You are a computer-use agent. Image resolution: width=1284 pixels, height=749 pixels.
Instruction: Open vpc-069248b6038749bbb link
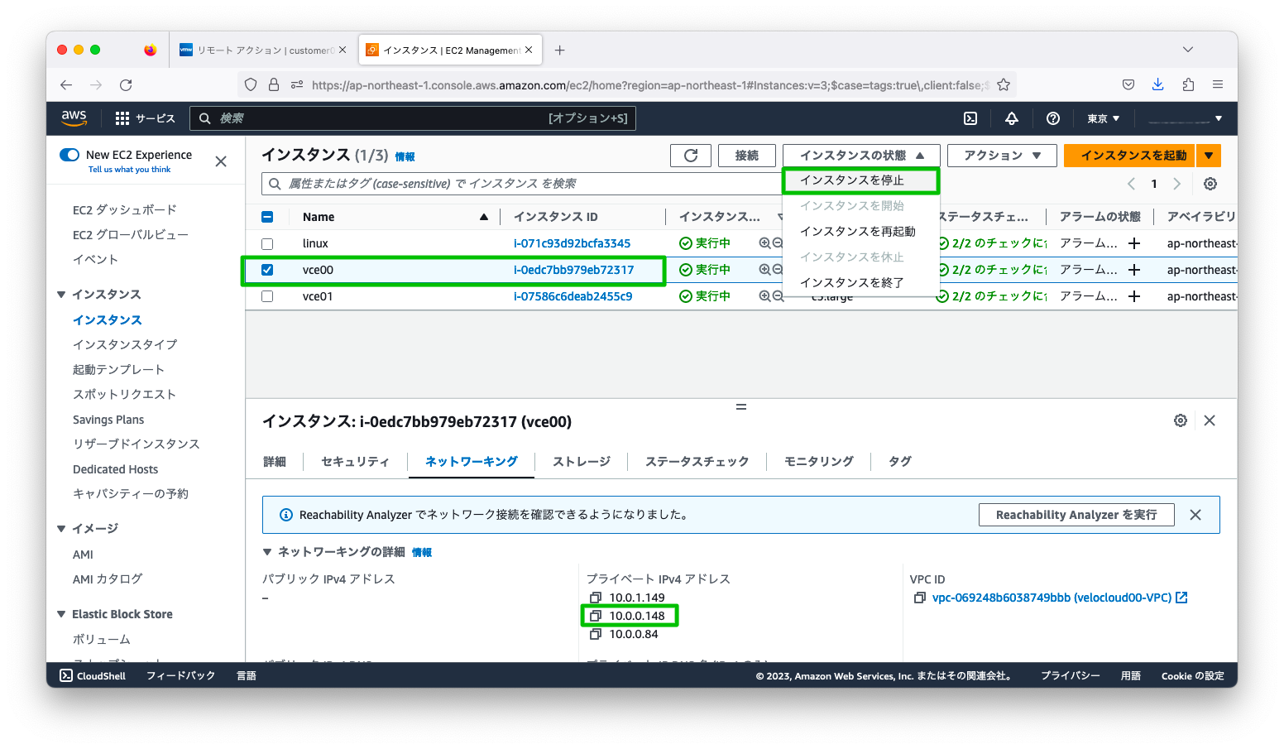point(1052,598)
